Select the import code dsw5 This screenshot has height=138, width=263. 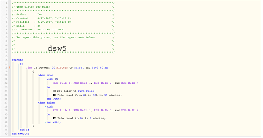click(x=57, y=48)
